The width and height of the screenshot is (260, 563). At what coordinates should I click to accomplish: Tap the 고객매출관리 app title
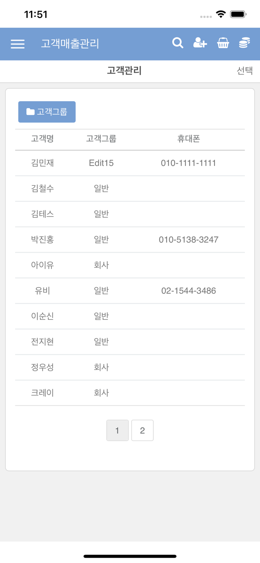pyautogui.click(x=69, y=44)
